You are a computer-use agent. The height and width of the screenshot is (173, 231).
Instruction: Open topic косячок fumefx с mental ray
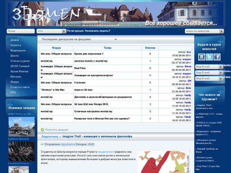click(91, 61)
